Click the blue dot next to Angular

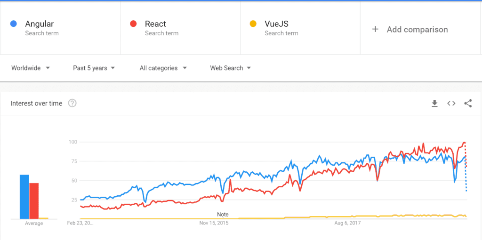tap(14, 24)
